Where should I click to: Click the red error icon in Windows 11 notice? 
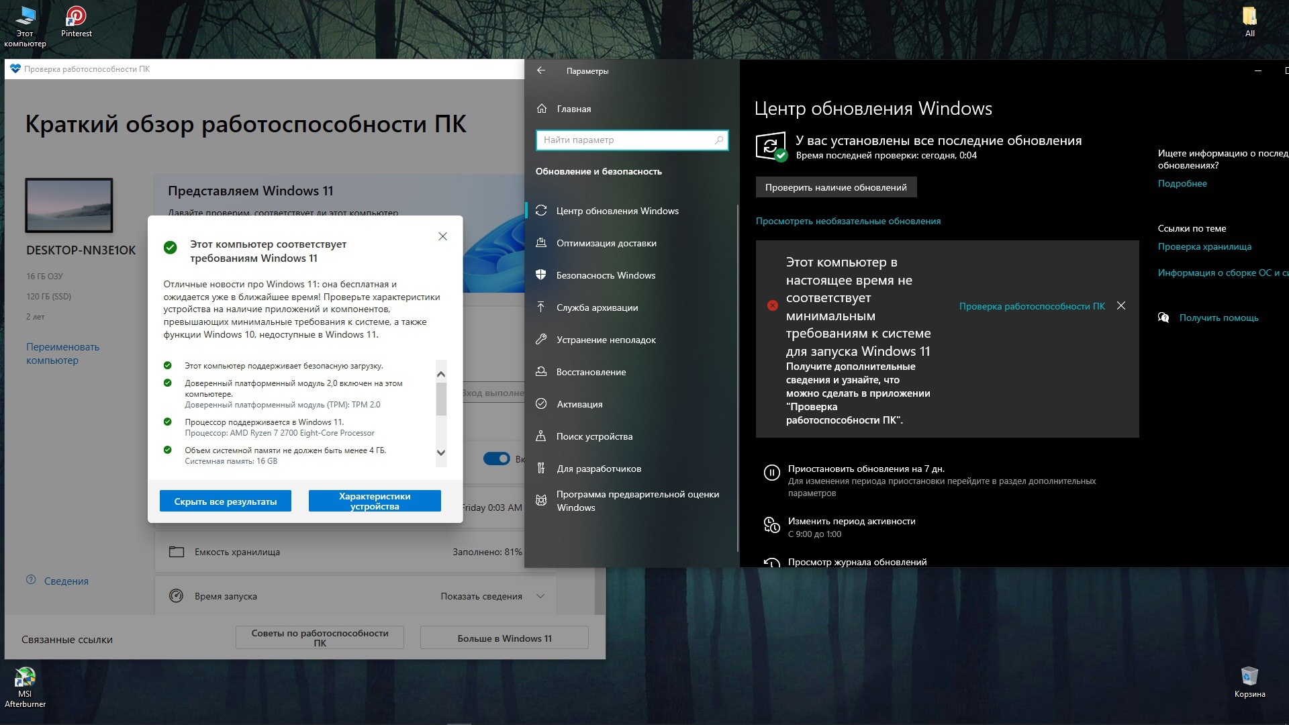[x=773, y=305]
